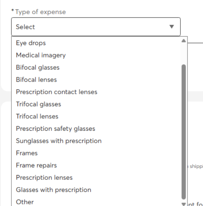203x206 pixels.
Task: Select Bifocal lenses from dropdown list
Action: coord(36,79)
